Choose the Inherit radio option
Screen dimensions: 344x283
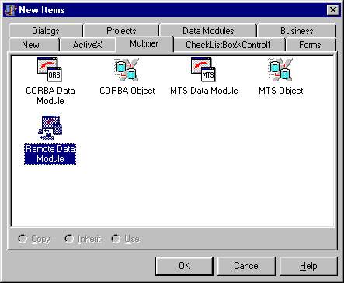click(x=69, y=239)
